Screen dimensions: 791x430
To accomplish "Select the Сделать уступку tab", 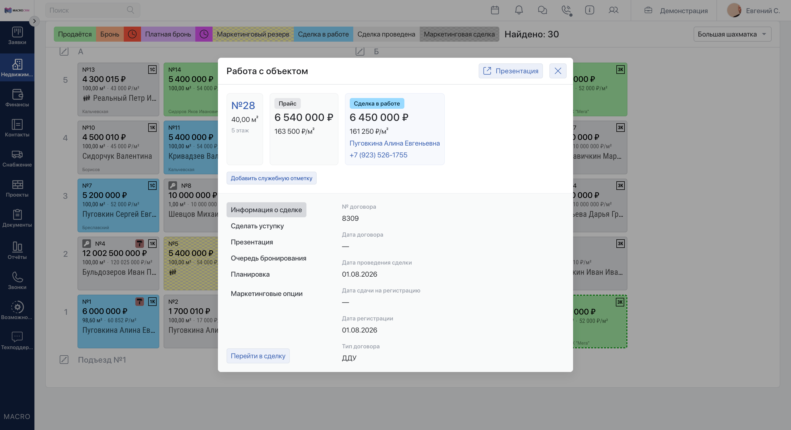I will click(x=257, y=226).
